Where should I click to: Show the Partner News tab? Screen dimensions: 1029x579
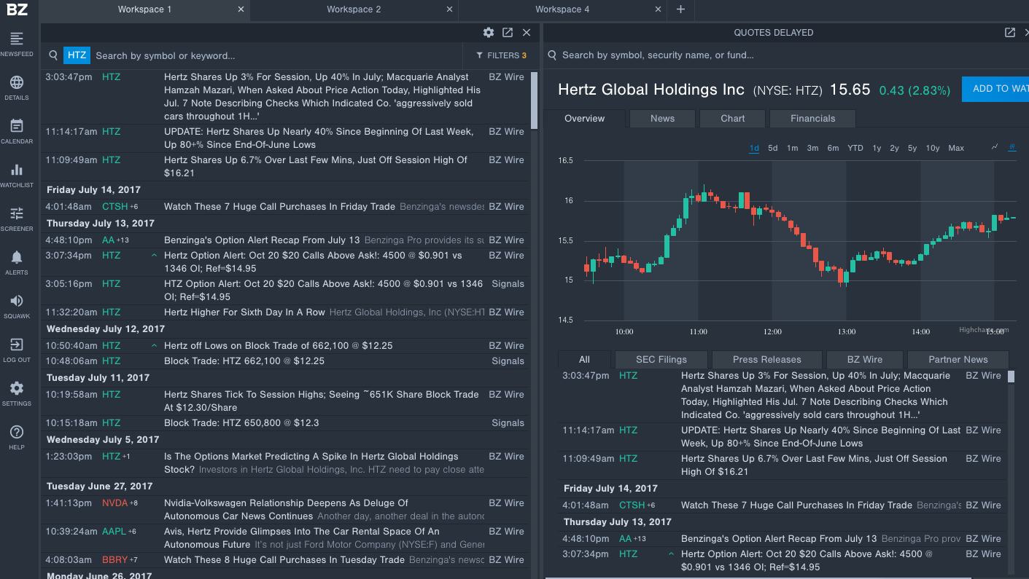[x=958, y=360]
